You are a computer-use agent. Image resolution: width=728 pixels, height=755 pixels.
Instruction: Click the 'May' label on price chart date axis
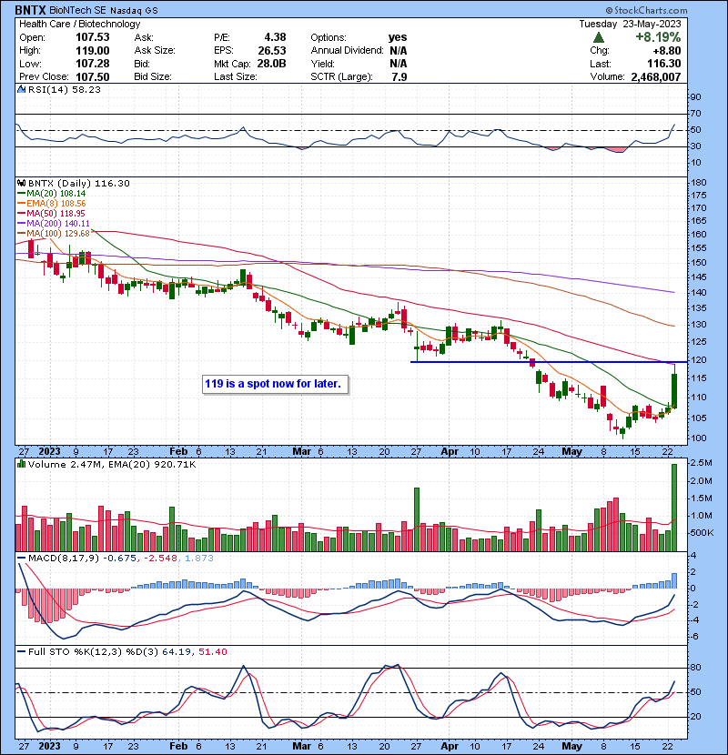pyautogui.click(x=571, y=452)
